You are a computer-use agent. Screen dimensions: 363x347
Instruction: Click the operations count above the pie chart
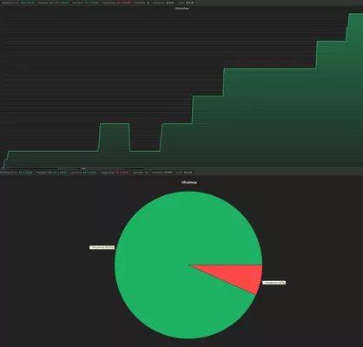click(x=146, y=173)
